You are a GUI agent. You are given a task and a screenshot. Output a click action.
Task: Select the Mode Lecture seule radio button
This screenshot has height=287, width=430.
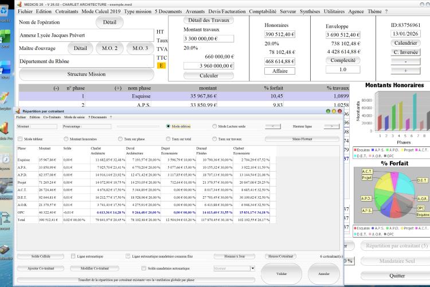click(x=214, y=126)
